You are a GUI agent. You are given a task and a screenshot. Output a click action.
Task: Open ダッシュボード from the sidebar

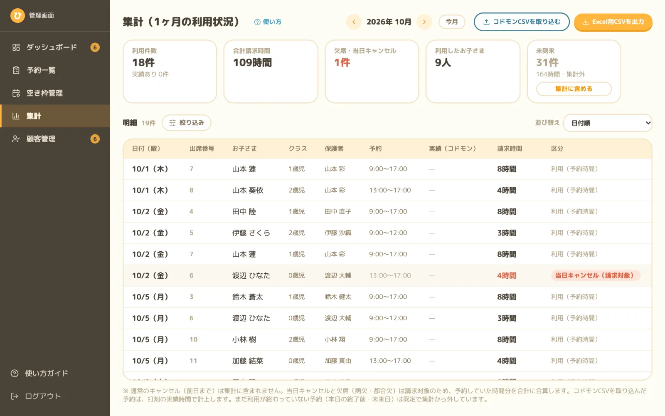[55, 47]
